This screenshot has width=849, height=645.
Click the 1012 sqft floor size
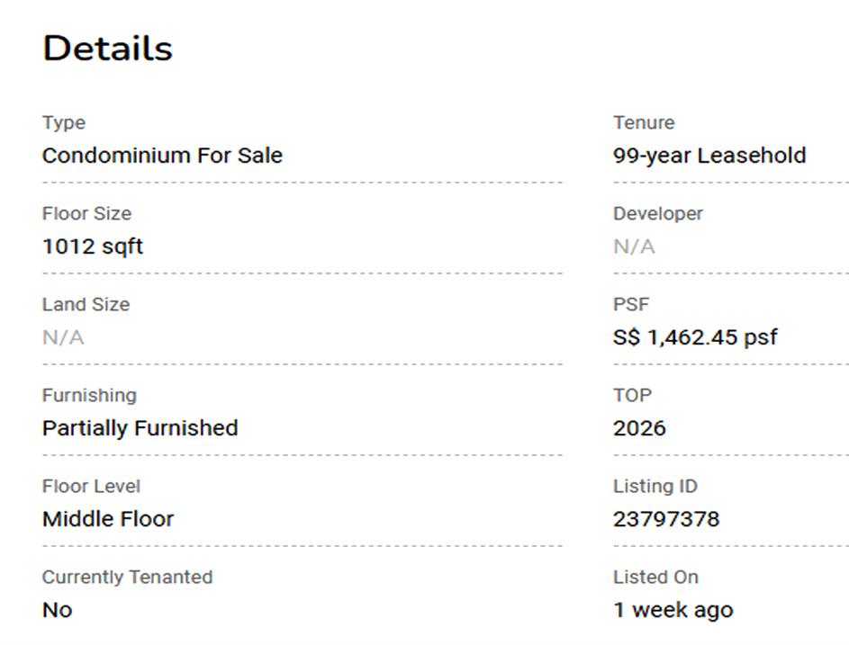pos(93,246)
